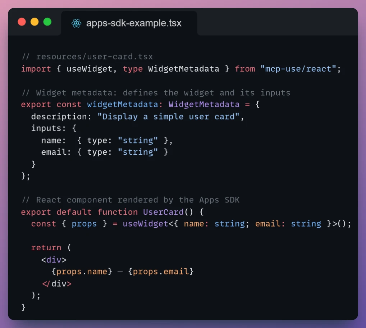
Task: Click the 'default' keyword
Action: point(74,212)
